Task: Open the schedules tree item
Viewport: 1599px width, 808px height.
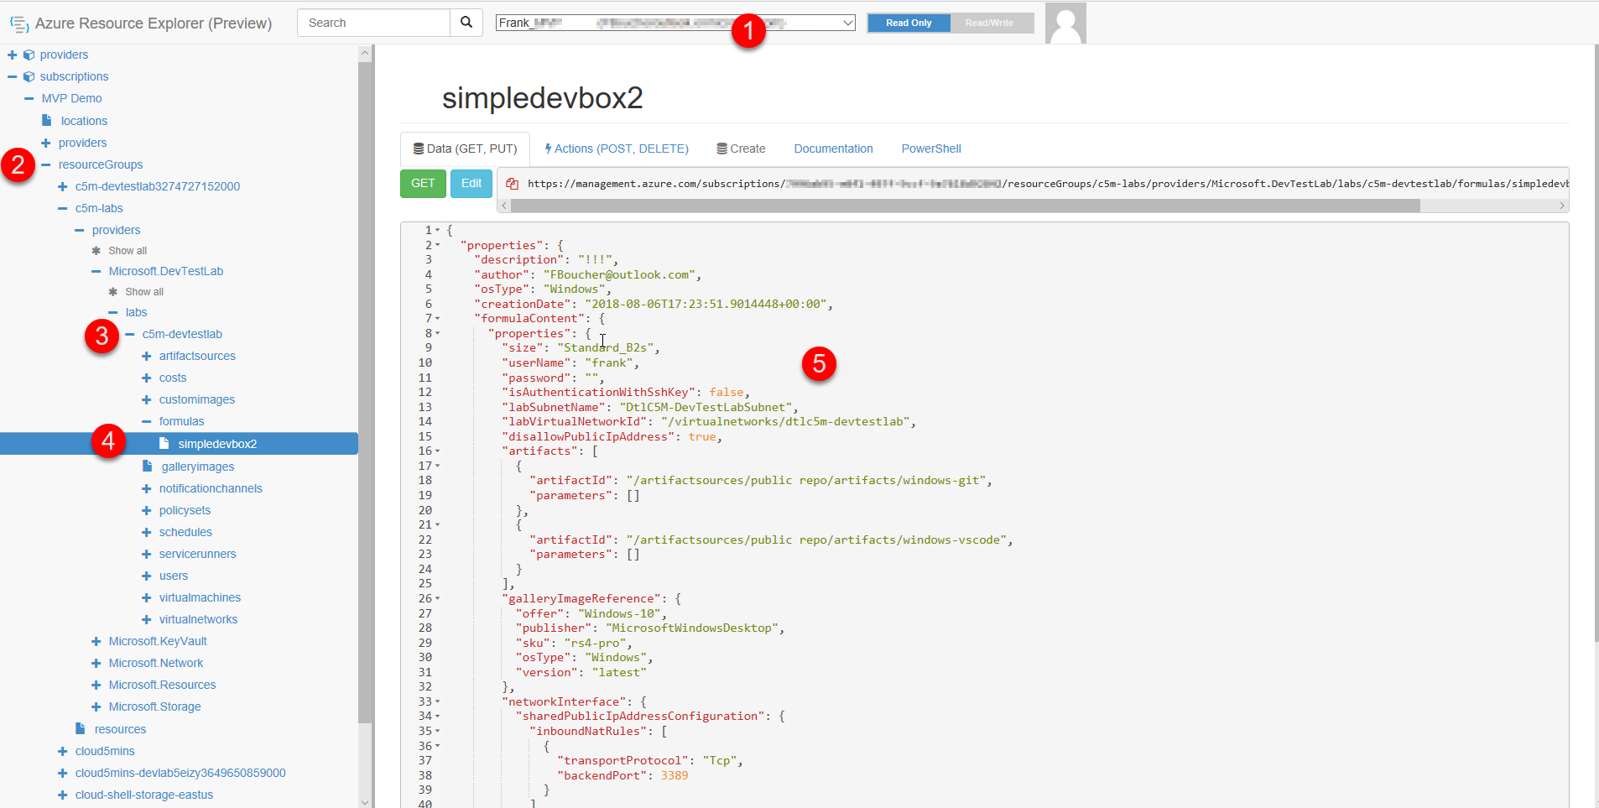Action: coord(185,532)
